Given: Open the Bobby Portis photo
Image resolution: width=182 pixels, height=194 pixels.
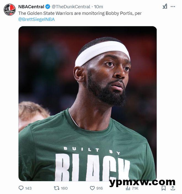Looking at the screenshot, I should 87,103.
